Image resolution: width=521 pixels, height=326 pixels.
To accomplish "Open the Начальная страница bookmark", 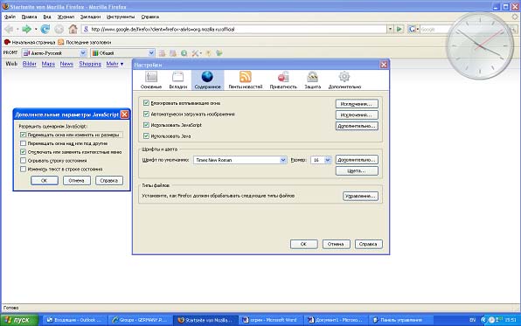I will 30,42.
